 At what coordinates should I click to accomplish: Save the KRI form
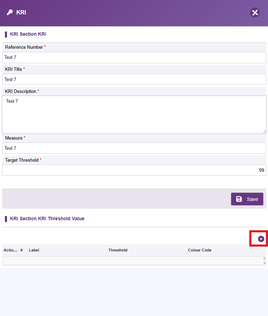247,199
